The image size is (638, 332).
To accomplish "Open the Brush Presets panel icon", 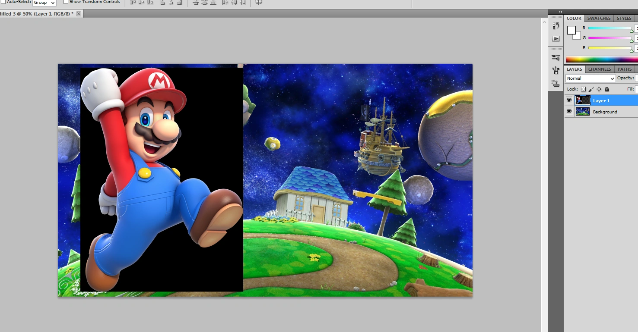I will point(556,58).
